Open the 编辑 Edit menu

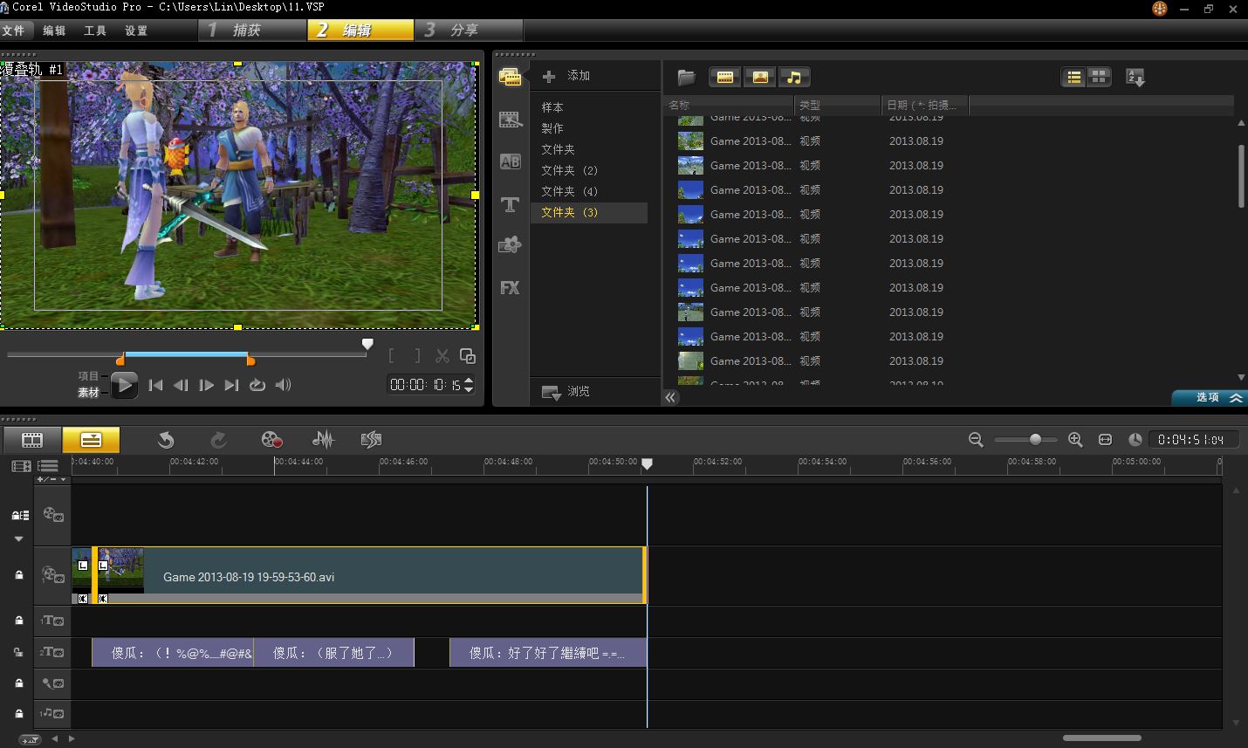point(54,31)
